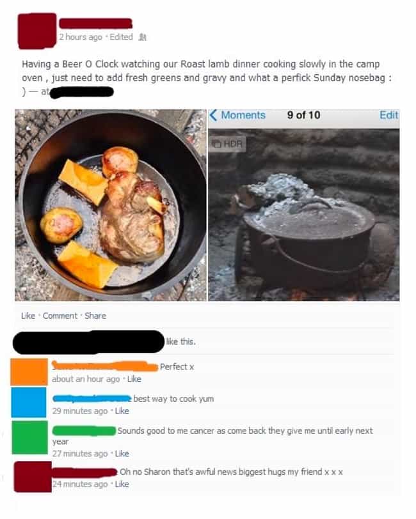Like the 'Perfect x' comment
The height and width of the screenshot is (519, 416).
point(134,379)
